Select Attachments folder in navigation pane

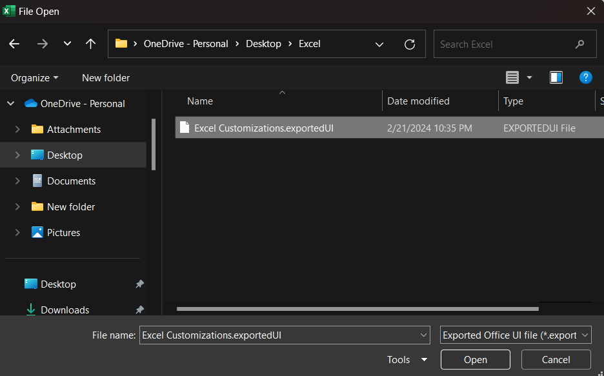(x=74, y=129)
